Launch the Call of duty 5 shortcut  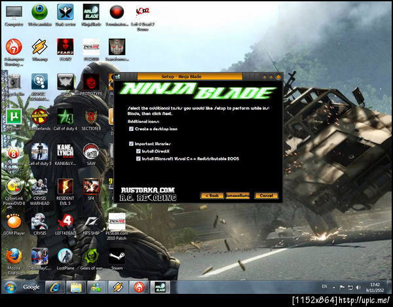pos(39,154)
